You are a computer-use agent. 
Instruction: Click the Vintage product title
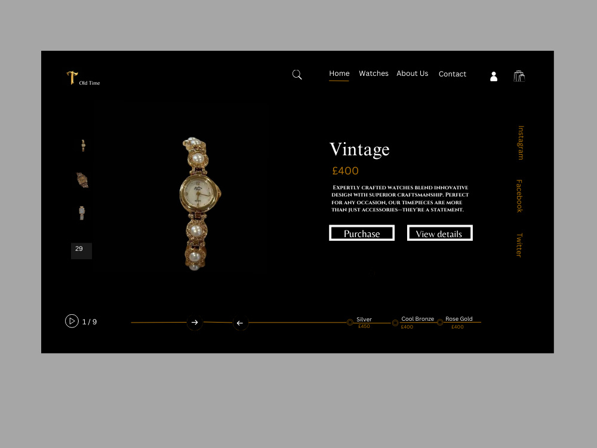point(359,149)
